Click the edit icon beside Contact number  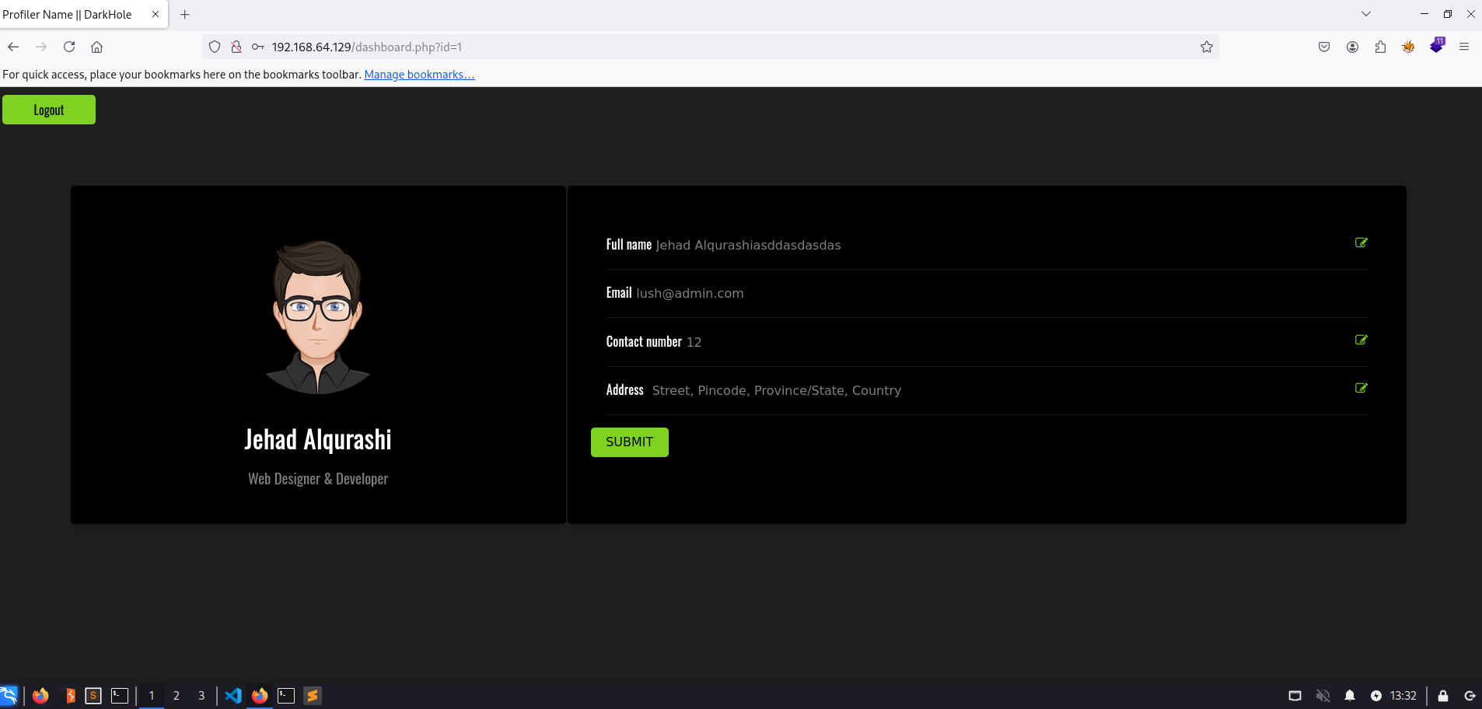click(1361, 340)
